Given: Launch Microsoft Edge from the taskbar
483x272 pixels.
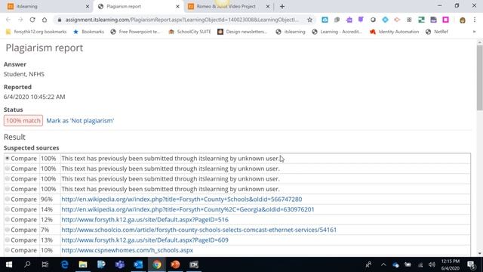Looking at the screenshot, I should (x=65, y=264).
